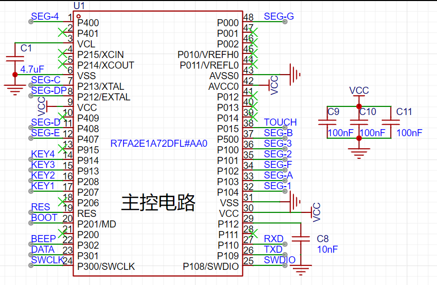This screenshot has width=437, height=285.
Task: Click the KEY4 net label
Action: pyautogui.click(x=43, y=154)
